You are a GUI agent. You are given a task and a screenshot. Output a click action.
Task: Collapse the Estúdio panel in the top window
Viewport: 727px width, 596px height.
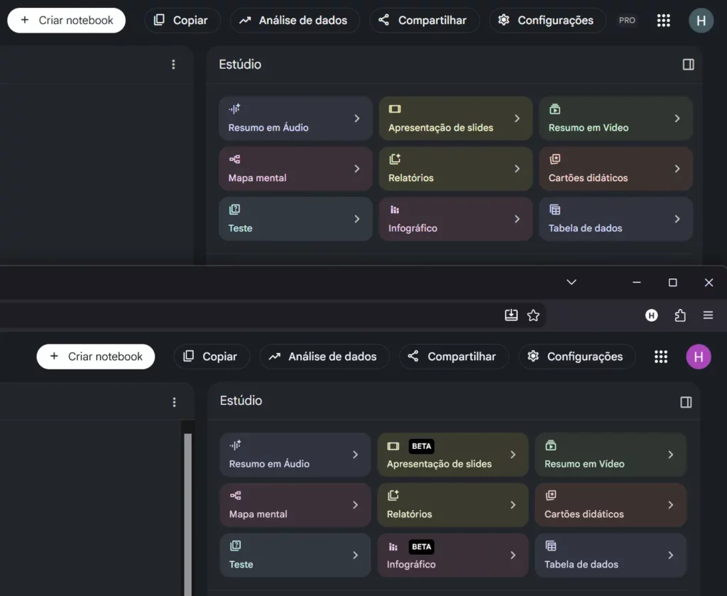coord(688,65)
